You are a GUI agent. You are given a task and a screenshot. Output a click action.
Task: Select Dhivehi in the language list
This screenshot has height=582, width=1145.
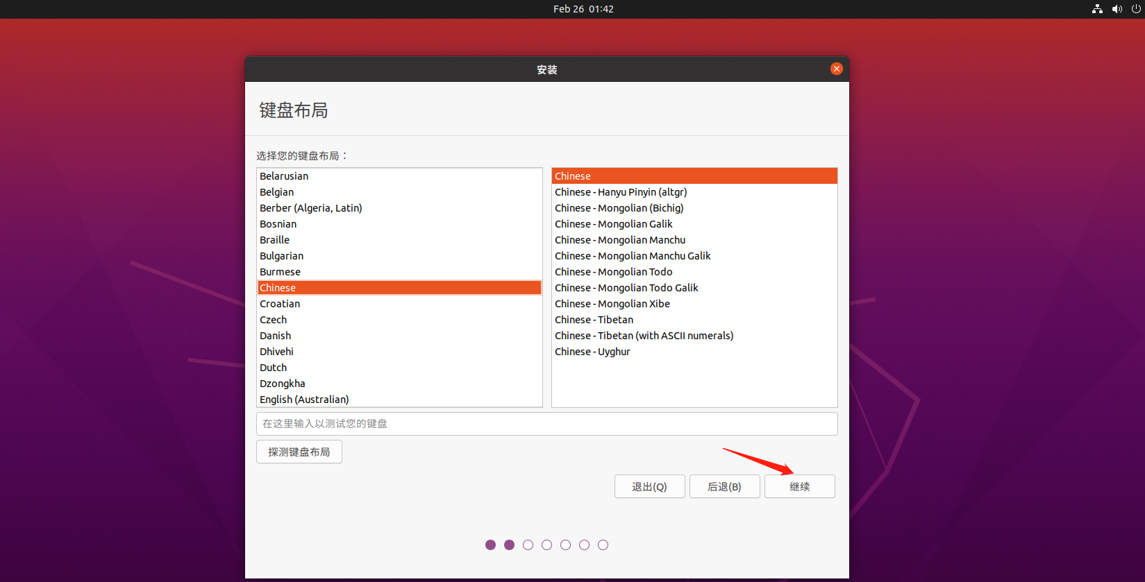(x=399, y=352)
